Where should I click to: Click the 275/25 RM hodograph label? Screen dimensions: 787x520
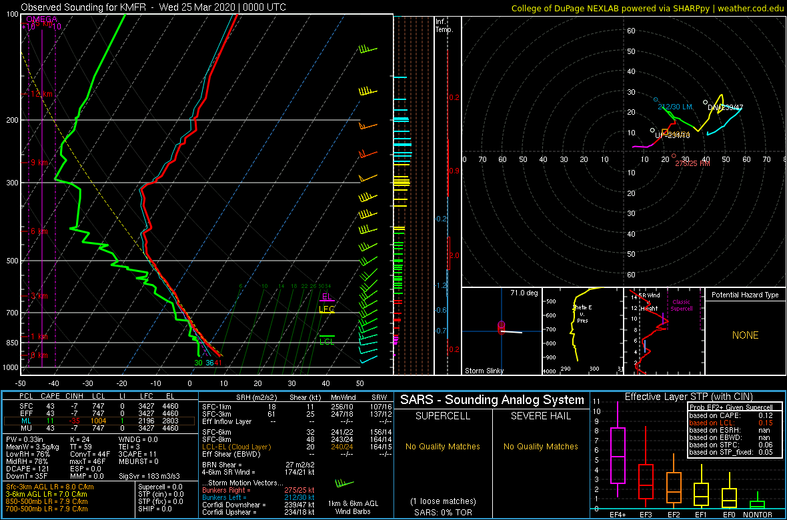[x=693, y=163]
